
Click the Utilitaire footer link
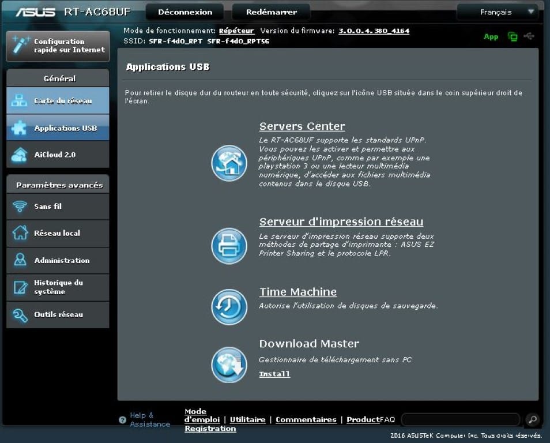click(x=248, y=420)
